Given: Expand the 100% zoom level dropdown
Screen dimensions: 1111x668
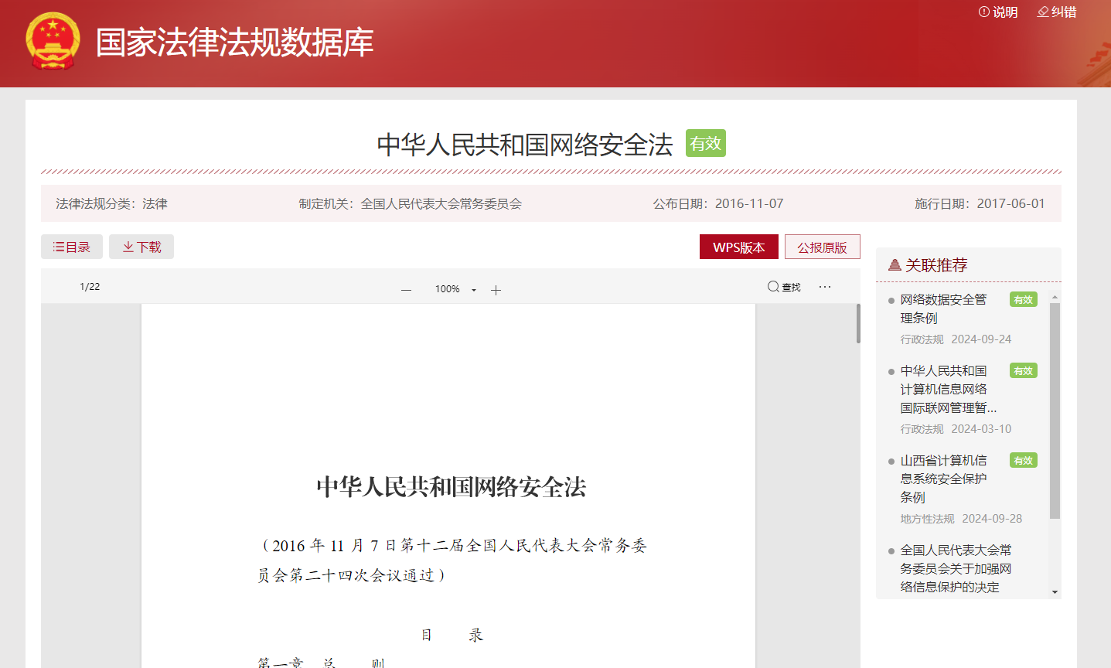Looking at the screenshot, I should click(473, 290).
